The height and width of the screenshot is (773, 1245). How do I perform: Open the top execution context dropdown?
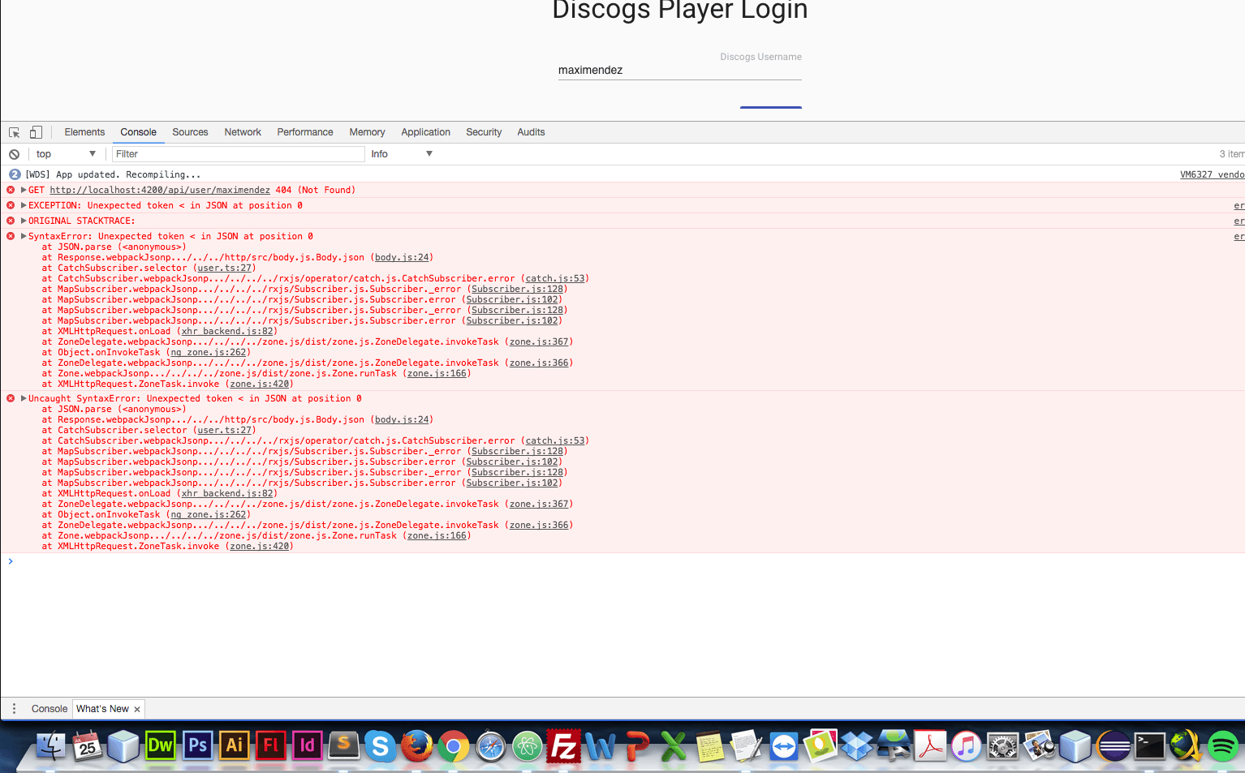[x=66, y=154]
